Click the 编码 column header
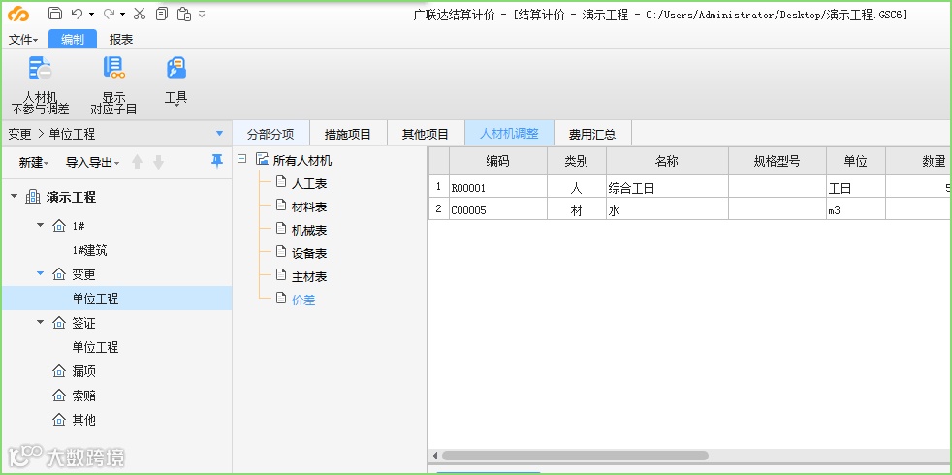The width and height of the screenshot is (952, 475). point(498,161)
